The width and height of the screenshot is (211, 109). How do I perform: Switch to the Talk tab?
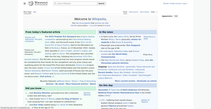coord(35,12)
